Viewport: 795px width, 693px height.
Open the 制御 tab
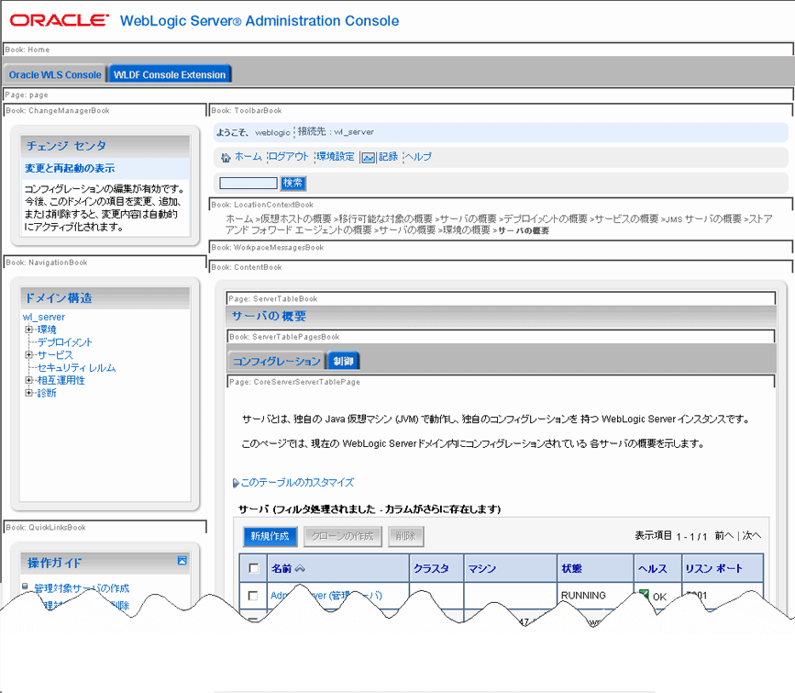coord(343,361)
